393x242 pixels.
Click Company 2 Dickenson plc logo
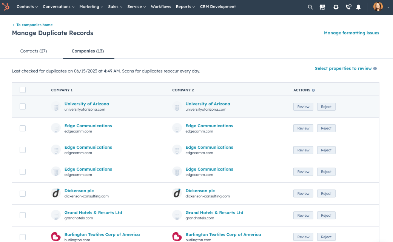pos(177,193)
